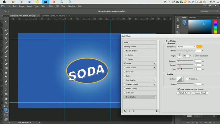The image size is (220, 124).
Task: Open the status bar arrow menu
Action: [x=39, y=123]
